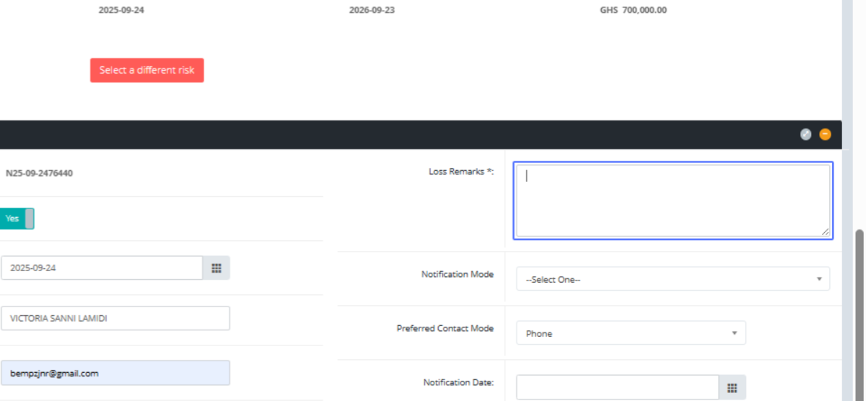
Task: Click the dark panel header bar
Action: (397, 135)
